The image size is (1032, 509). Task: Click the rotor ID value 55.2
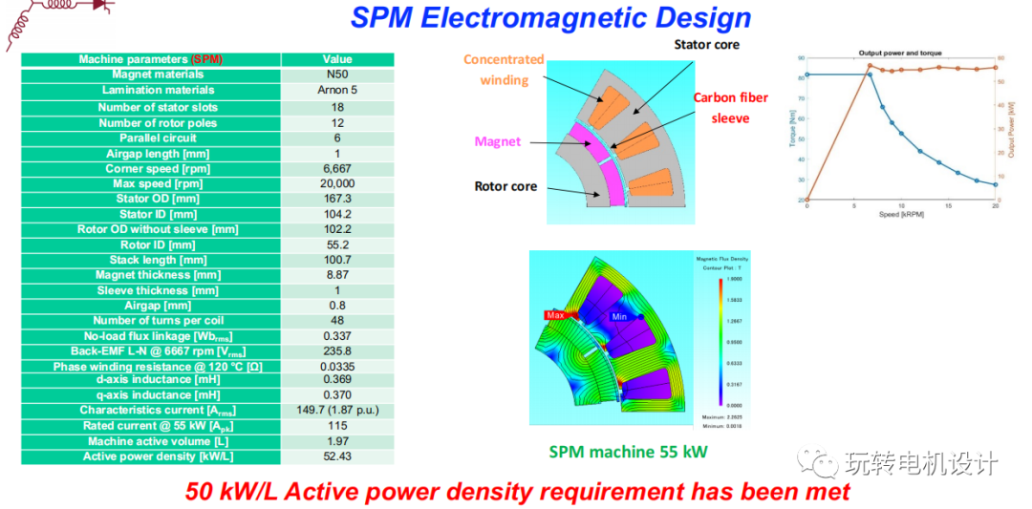click(x=337, y=244)
